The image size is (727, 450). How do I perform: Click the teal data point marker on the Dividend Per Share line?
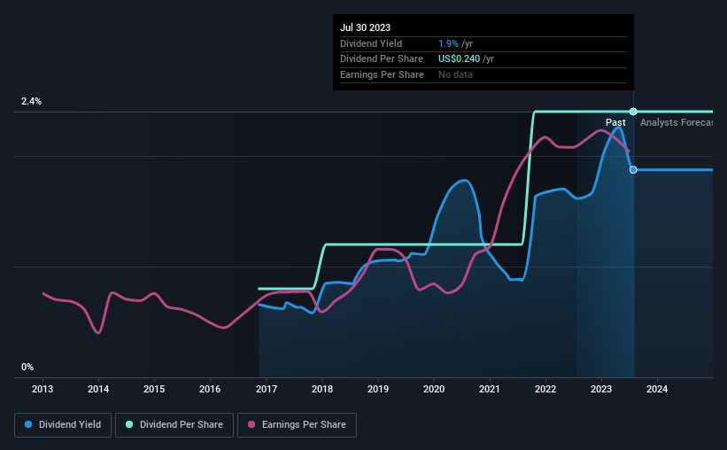tap(633, 112)
